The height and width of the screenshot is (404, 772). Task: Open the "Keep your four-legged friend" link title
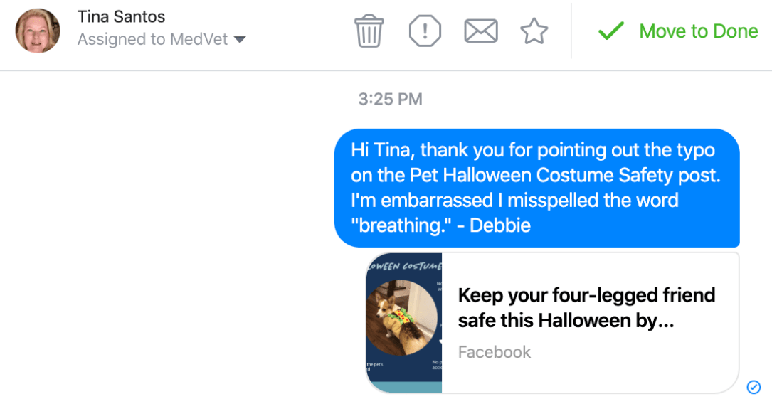pyautogui.click(x=586, y=308)
